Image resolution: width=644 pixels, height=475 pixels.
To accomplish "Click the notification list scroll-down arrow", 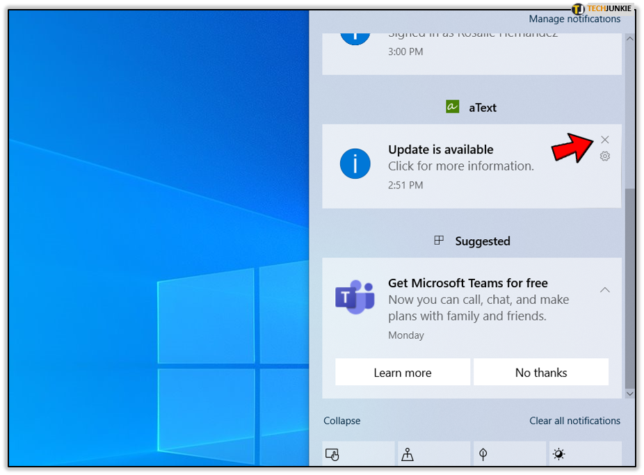I will [x=629, y=394].
